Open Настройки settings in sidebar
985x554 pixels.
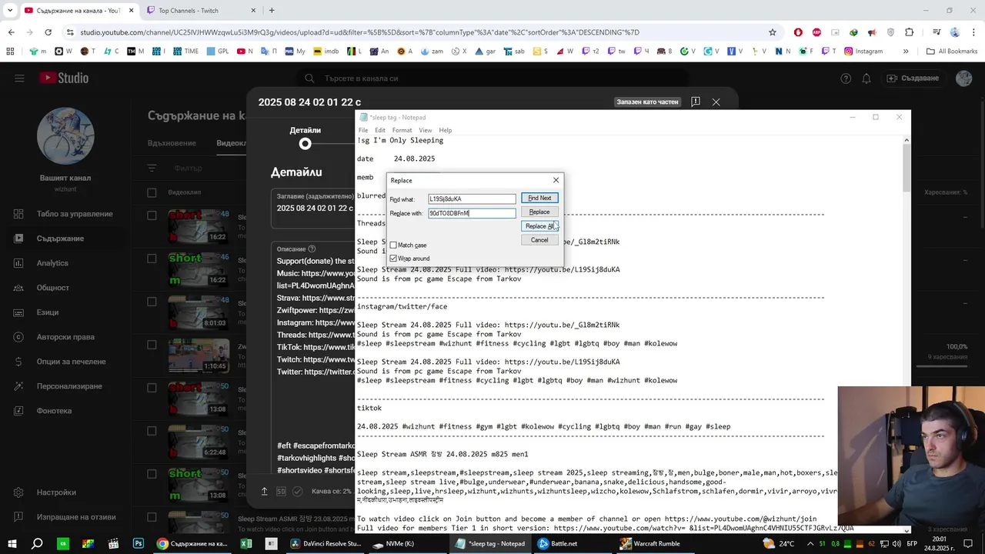pyautogui.click(x=64, y=492)
